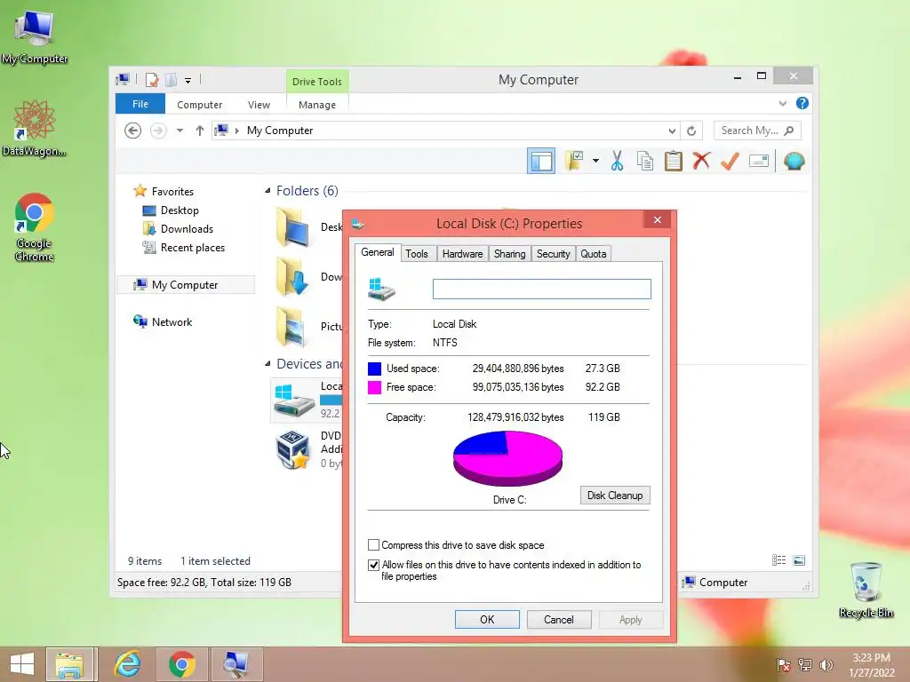Open the File menu tab

[x=140, y=104]
